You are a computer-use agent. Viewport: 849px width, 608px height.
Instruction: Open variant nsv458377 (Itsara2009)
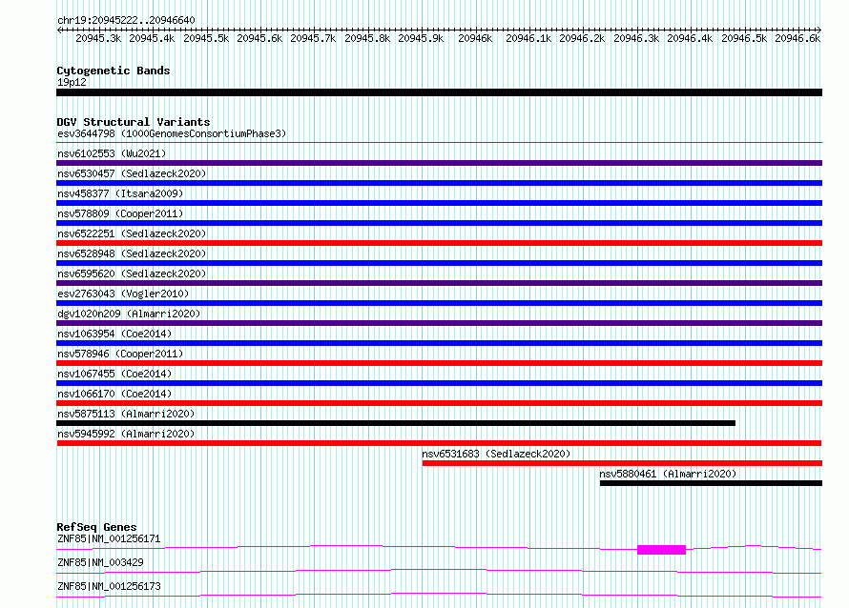click(120, 193)
